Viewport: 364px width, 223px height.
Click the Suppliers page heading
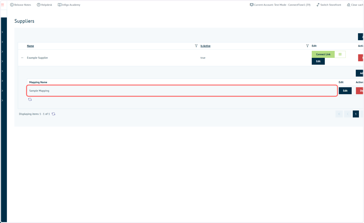click(x=24, y=21)
